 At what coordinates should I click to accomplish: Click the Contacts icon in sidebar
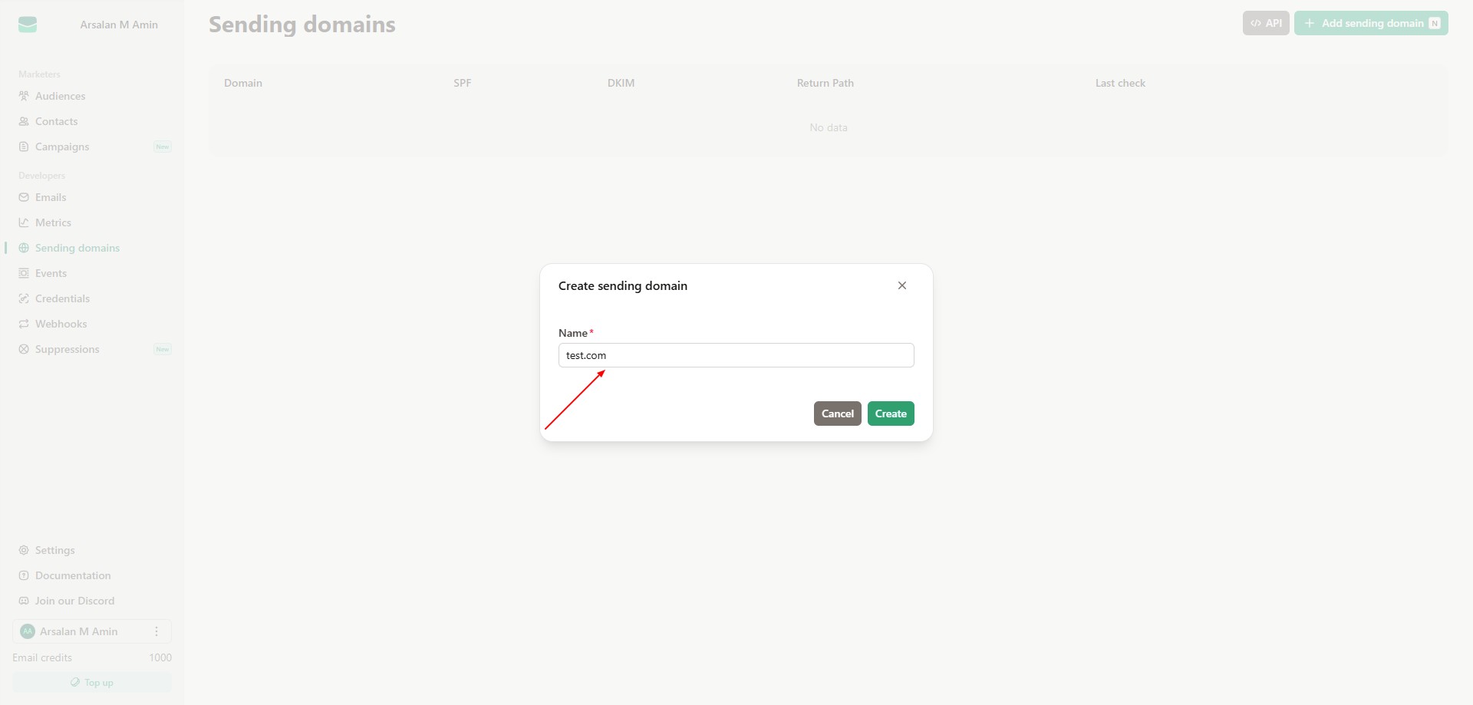click(24, 121)
